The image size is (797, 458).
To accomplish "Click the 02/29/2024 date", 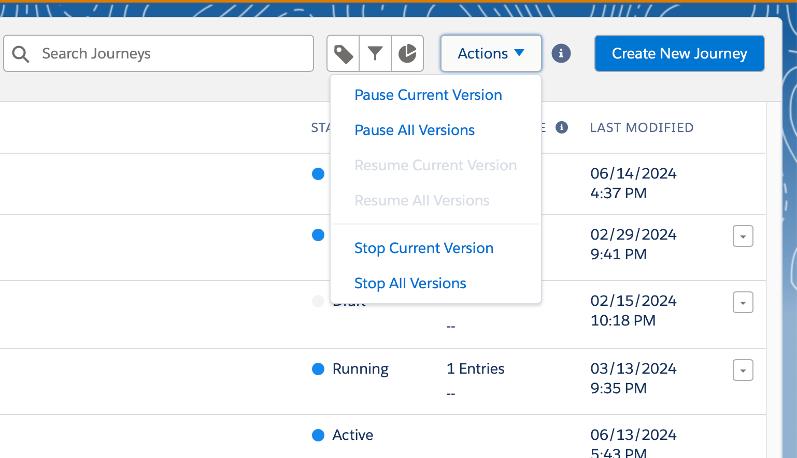I will click(633, 235).
